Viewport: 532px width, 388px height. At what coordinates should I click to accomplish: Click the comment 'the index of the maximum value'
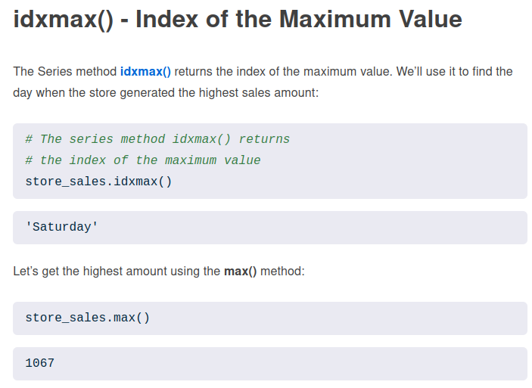(x=150, y=160)
